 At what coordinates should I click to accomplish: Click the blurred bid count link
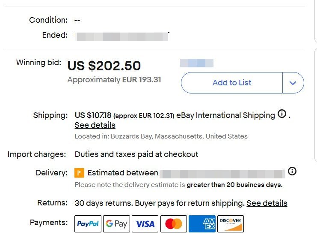197,63
